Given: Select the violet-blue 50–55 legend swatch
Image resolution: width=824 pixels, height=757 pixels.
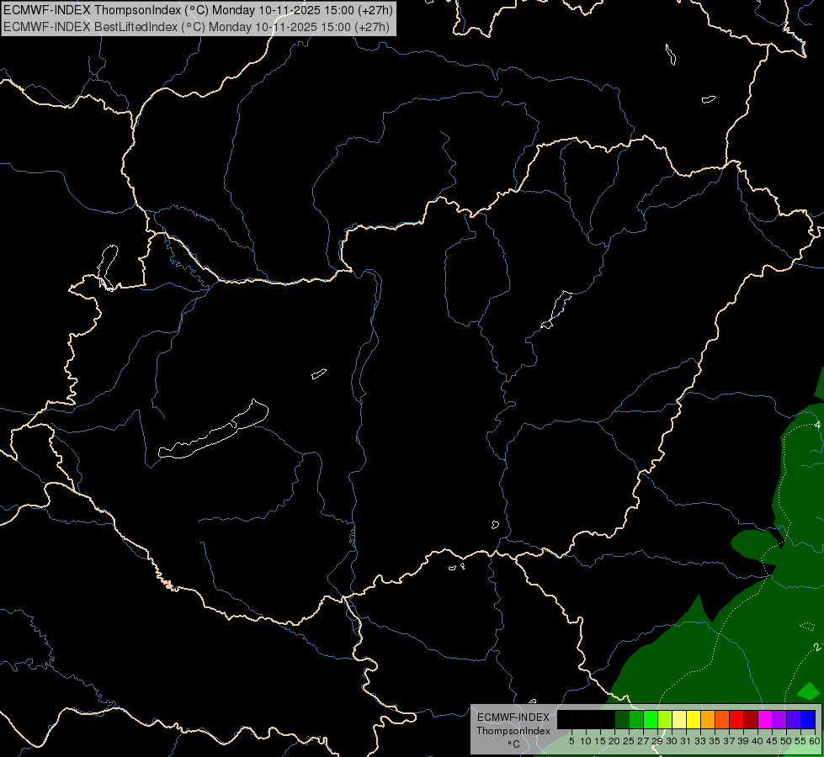Looking at the screenshot, I should click(x=794, y=719).
